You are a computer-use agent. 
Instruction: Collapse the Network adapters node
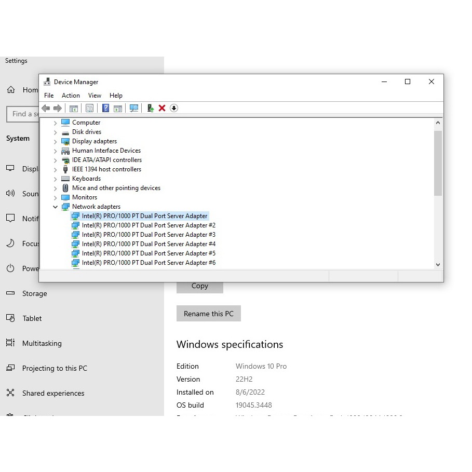tap(56, 207)
